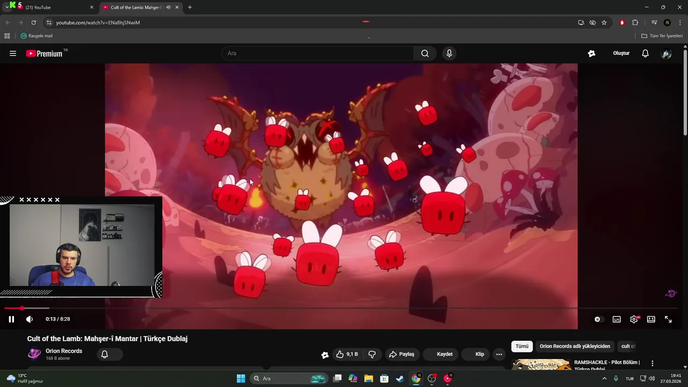Screen dimensions: 688x387
Task: Focus the YouTube Ara search field
Action: click(317, 53)
